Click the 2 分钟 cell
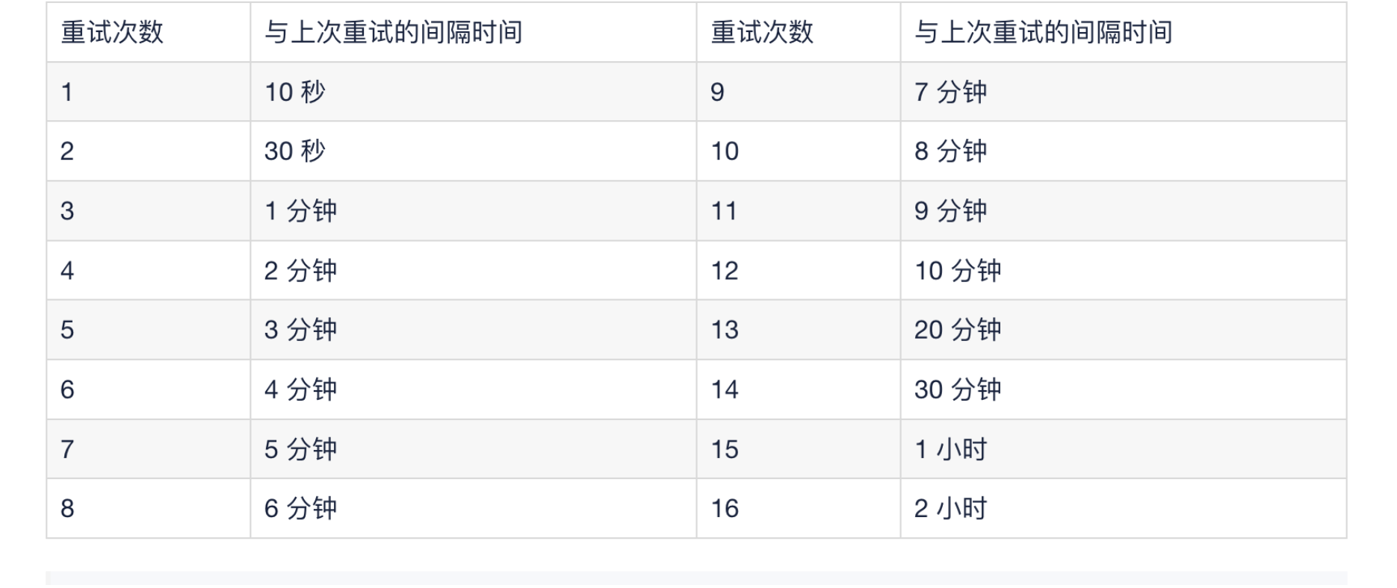Image resolution: width=1397 pixels, height=588 pixels. coord(300,270)
